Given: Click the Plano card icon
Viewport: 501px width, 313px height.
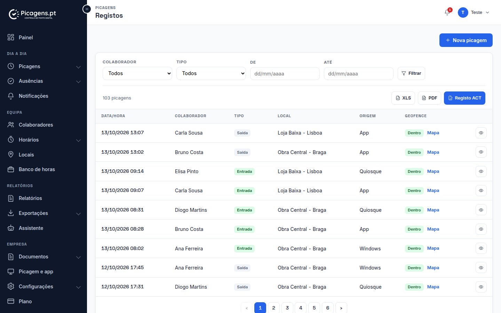Looking at the screenshot, I should coord(11,302).
